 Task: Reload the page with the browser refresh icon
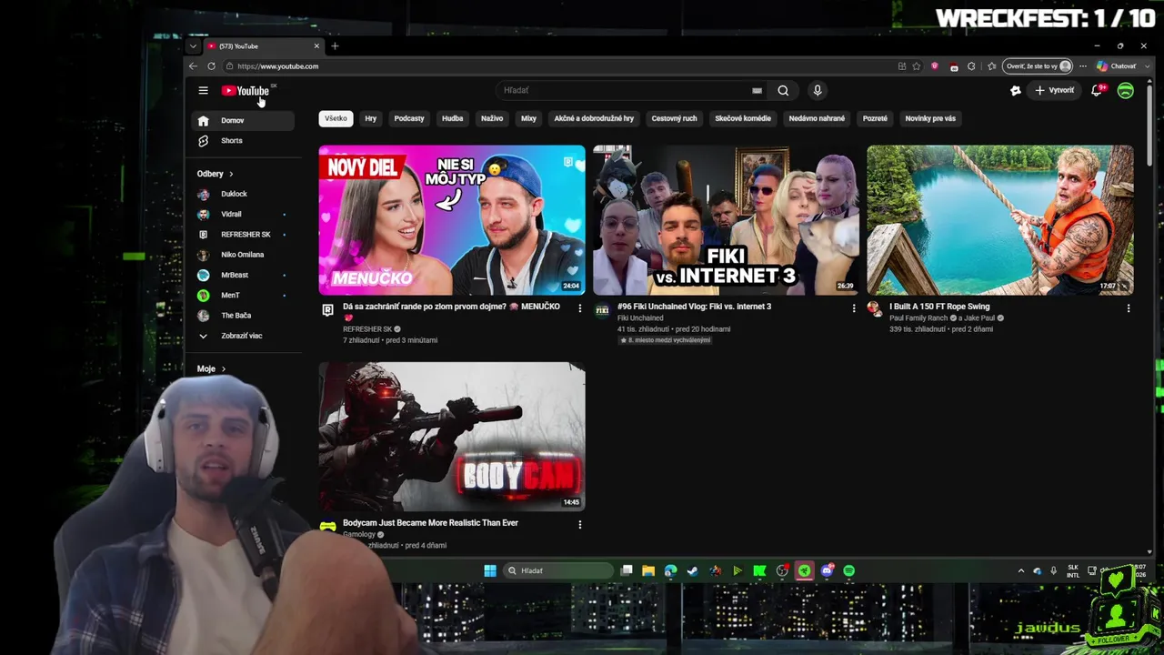point(211,66)
